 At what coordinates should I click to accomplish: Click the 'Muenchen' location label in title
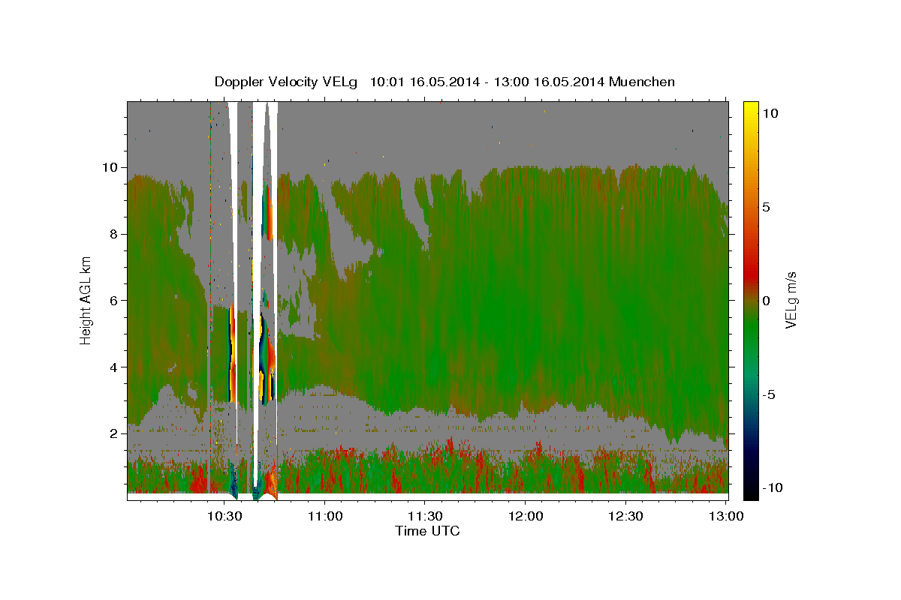[x=643, y=82]
